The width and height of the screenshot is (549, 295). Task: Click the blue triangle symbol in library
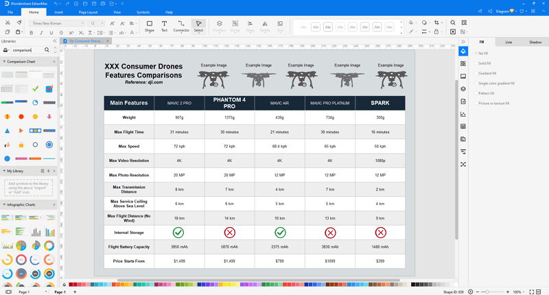7,130
